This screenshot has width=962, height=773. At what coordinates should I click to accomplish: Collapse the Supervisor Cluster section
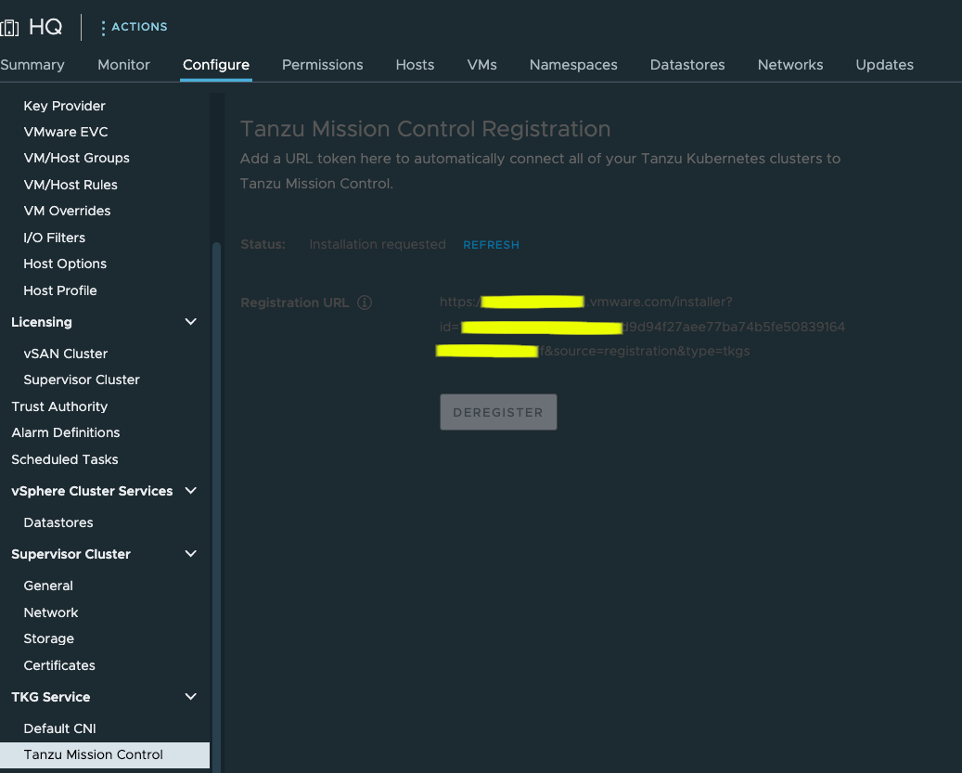tap(190, 554)
